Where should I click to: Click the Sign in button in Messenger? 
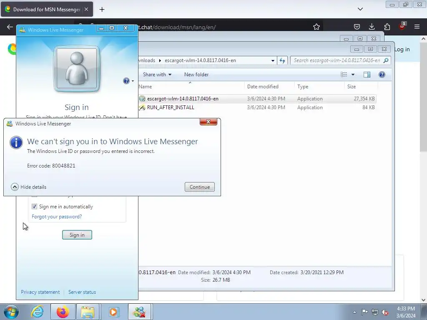(77, 235)
